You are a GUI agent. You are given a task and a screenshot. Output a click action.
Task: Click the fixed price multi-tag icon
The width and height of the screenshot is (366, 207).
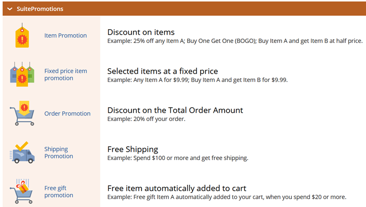click(x=22, y=74)
